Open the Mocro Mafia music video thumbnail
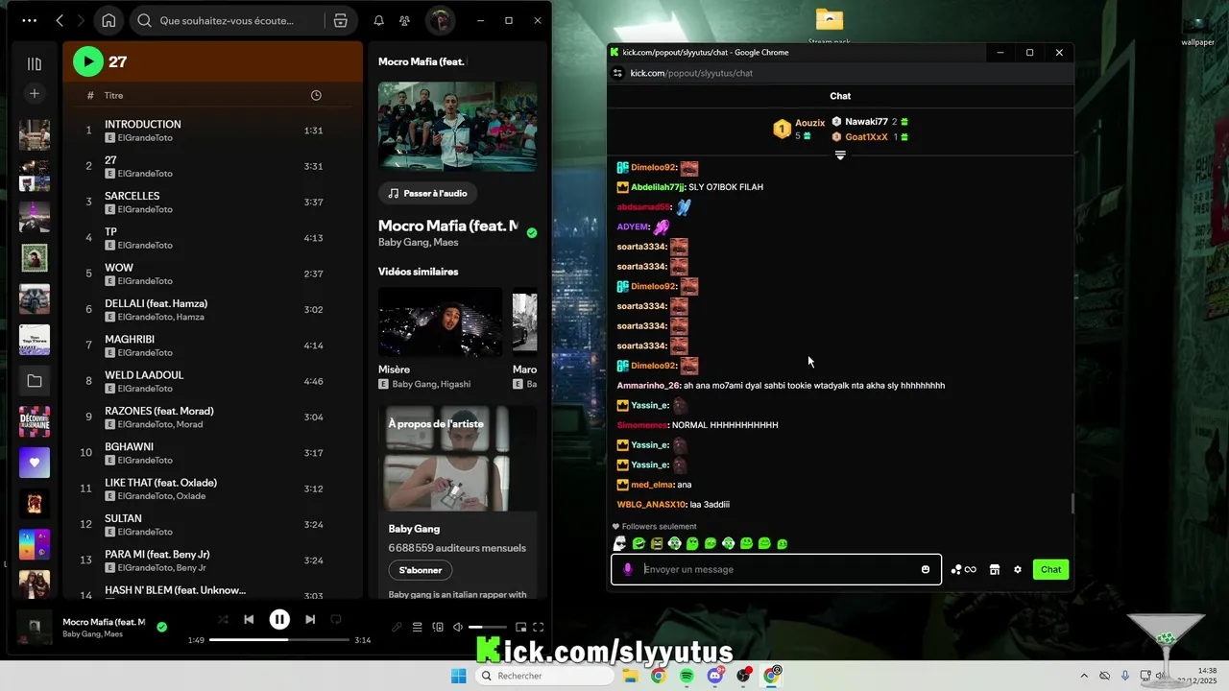 tap(457, 126)
